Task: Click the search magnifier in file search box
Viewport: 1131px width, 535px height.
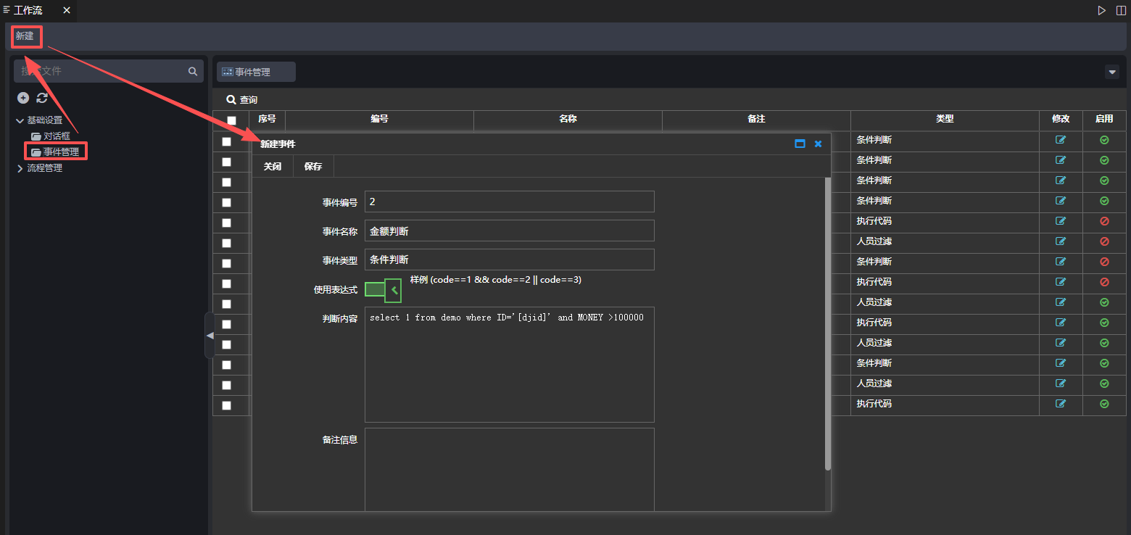Action: pos(193,71)
